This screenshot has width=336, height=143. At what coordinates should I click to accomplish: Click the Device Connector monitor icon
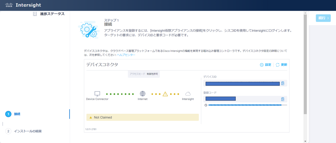pos(97,94)
